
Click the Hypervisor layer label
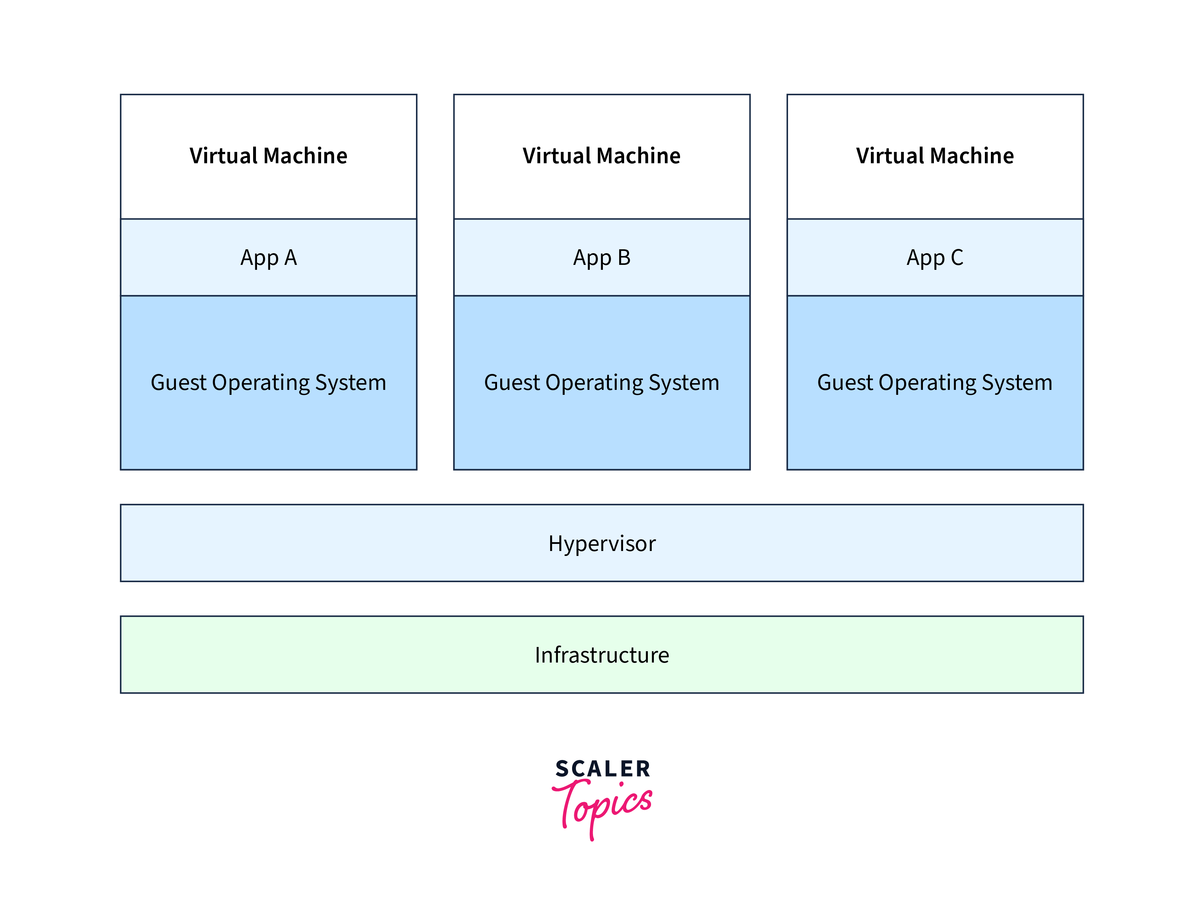601,544
